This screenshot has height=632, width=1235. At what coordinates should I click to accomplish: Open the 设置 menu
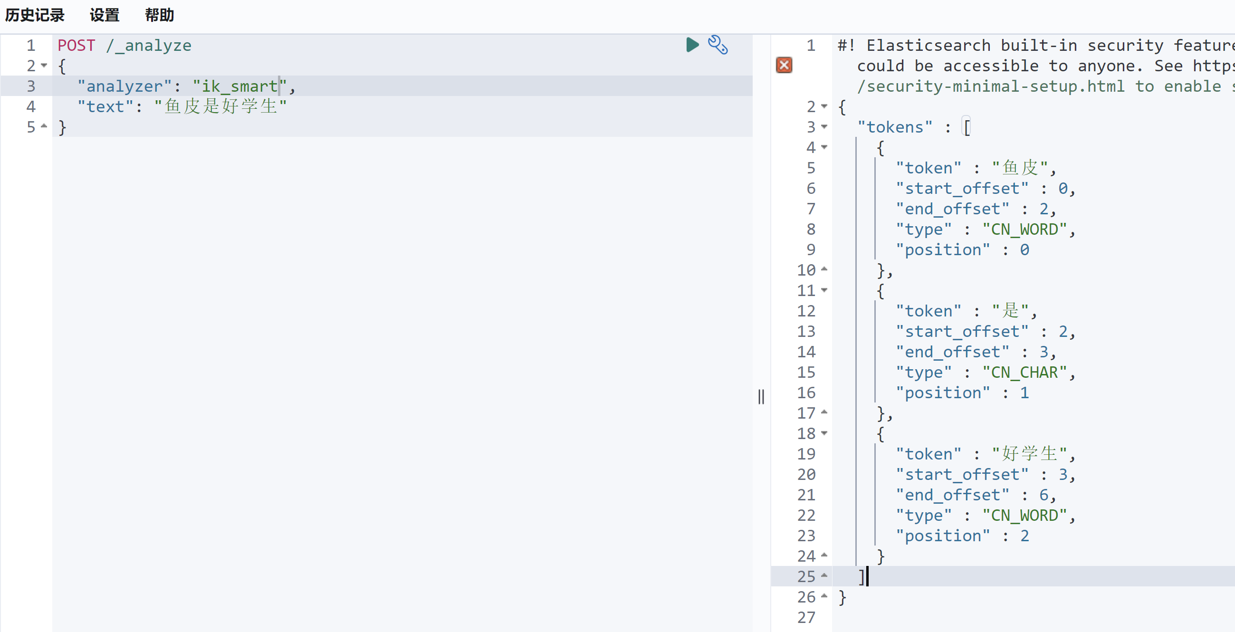[105, 15]
